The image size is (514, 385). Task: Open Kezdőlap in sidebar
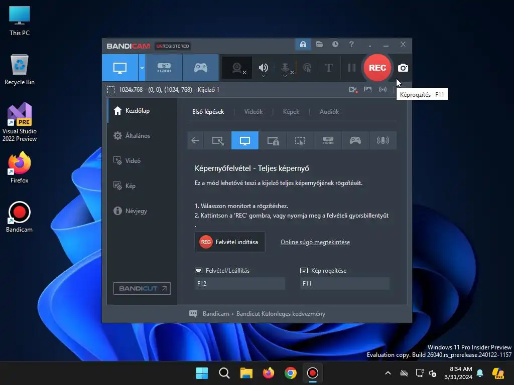(142, 111)
